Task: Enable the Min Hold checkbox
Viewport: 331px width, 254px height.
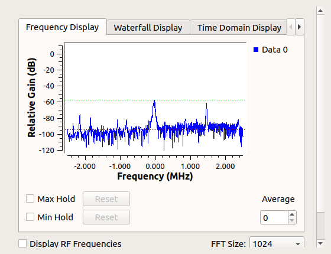Action: (30, 217)
